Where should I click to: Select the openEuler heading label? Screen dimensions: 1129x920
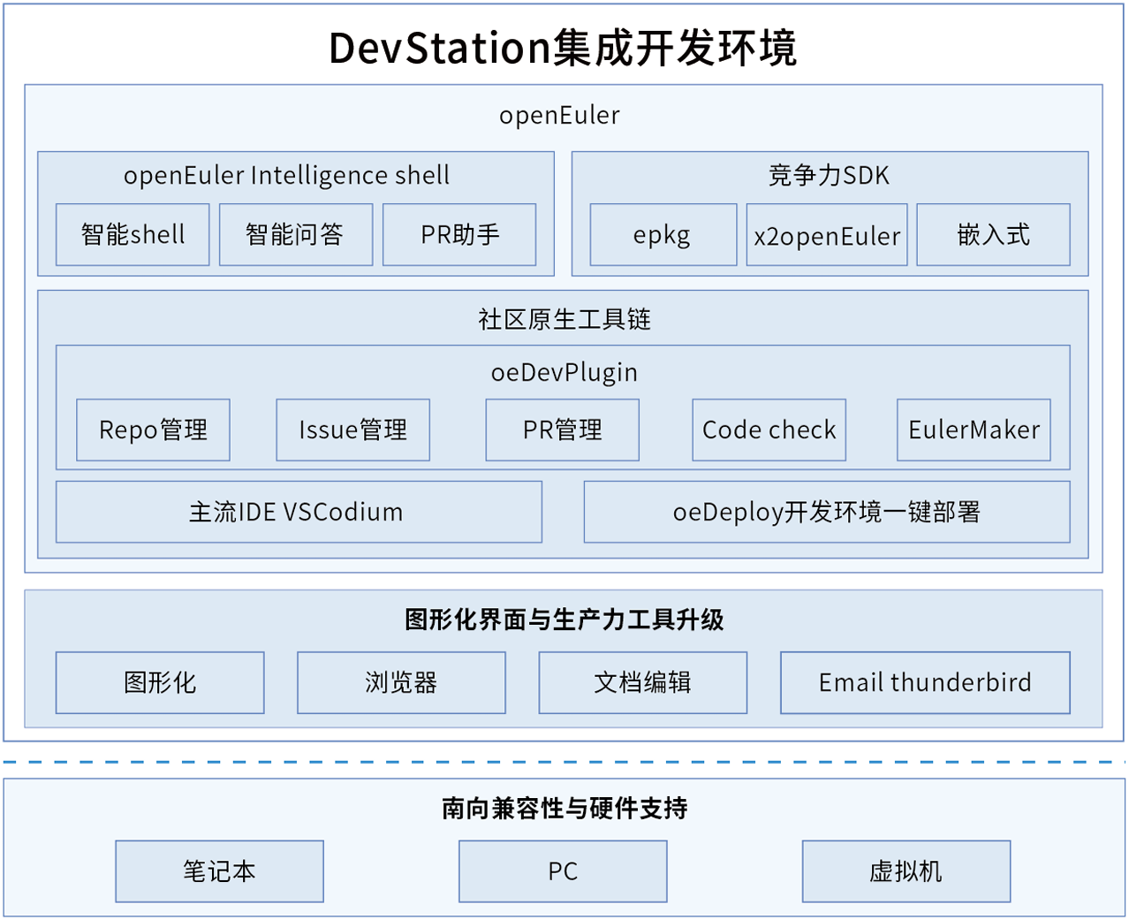559,116
